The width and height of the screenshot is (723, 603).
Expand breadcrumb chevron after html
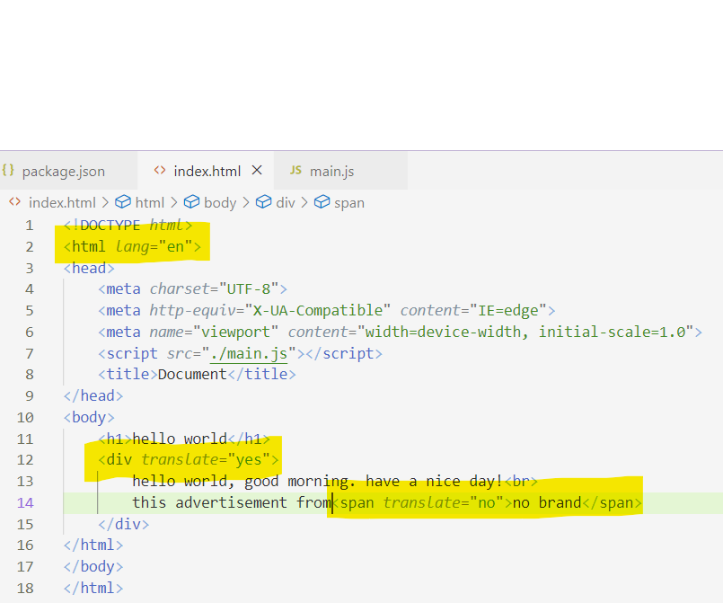click(x=174, y=202)
